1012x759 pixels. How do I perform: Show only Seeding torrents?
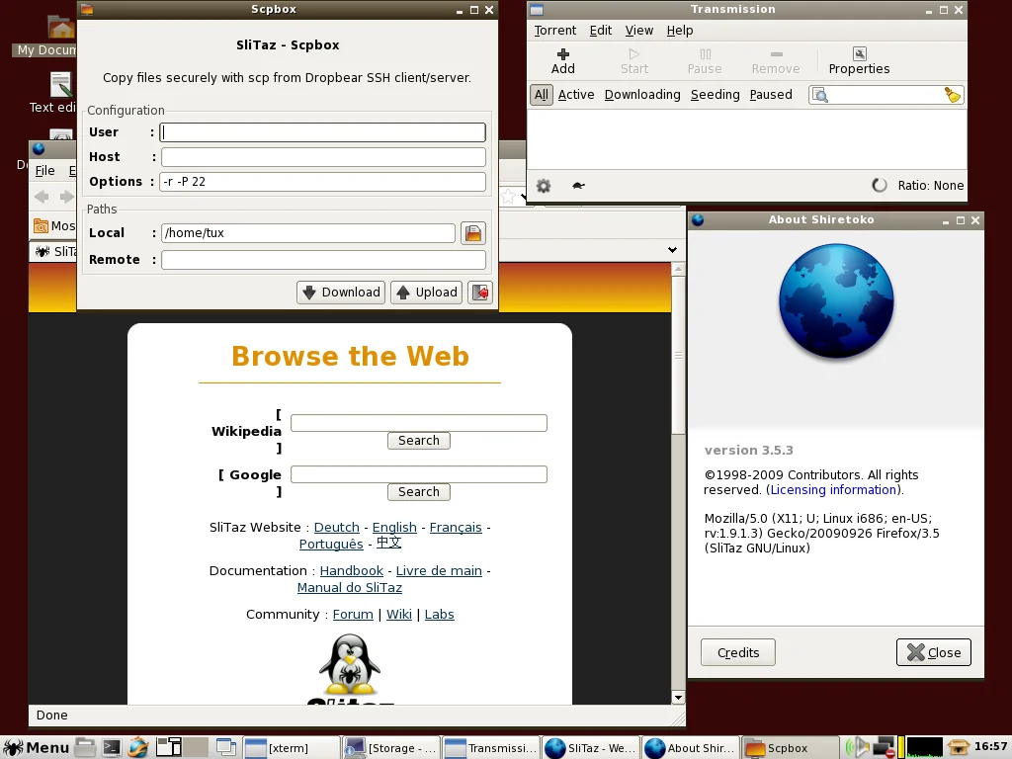715,95
